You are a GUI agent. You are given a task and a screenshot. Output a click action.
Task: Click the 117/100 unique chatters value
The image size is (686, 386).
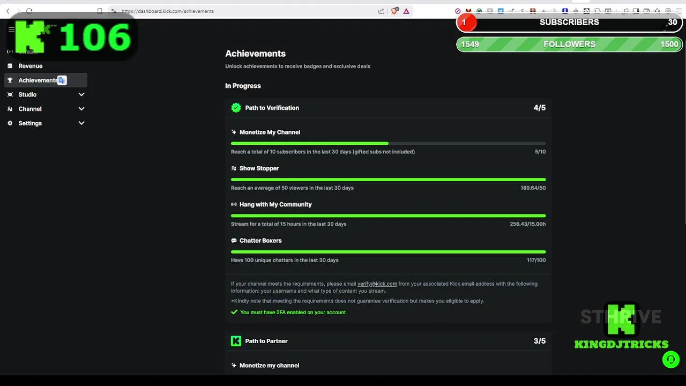(536, 261)
